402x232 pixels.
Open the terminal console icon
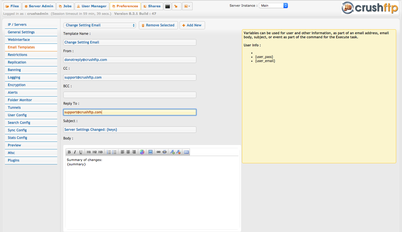(168, 6)
